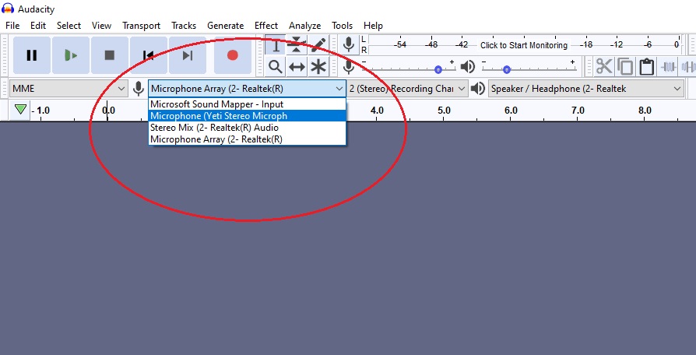
Task: Click the 7.0 mark on the timeline ruler
Action: pos(578,111)
